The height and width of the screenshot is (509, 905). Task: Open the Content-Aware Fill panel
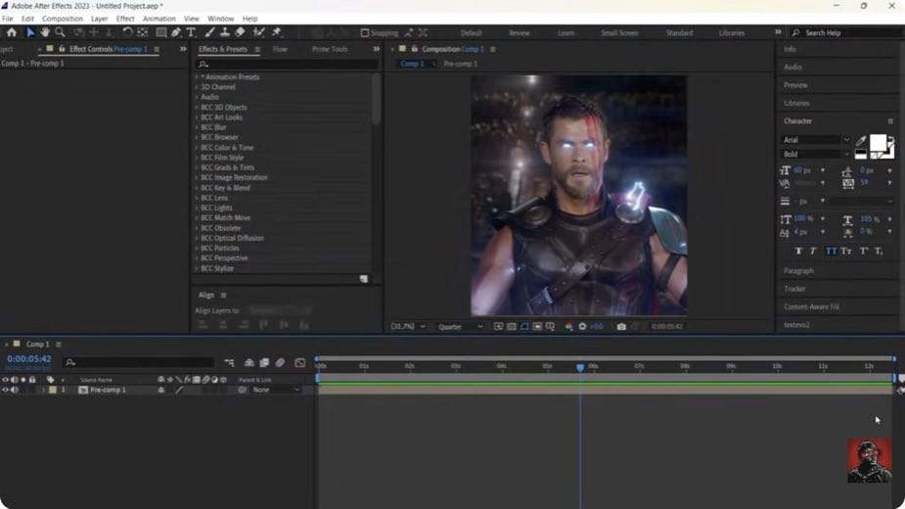coord(811,306)
